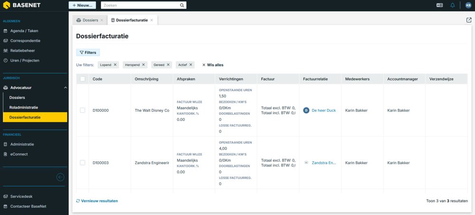Image resolution: width=475 pixels, height=215 pixels.
Task: Click the Relatiebeheer people icon
Action: tap(6, 50)
